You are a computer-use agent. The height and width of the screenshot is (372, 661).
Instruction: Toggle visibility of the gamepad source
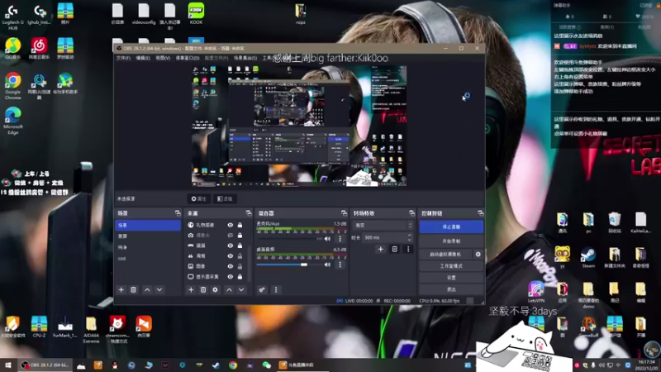pos(231,246)
